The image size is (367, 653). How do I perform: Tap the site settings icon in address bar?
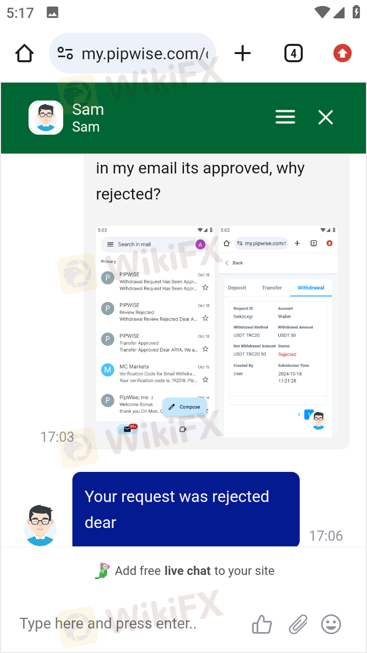tap(65, 53)
